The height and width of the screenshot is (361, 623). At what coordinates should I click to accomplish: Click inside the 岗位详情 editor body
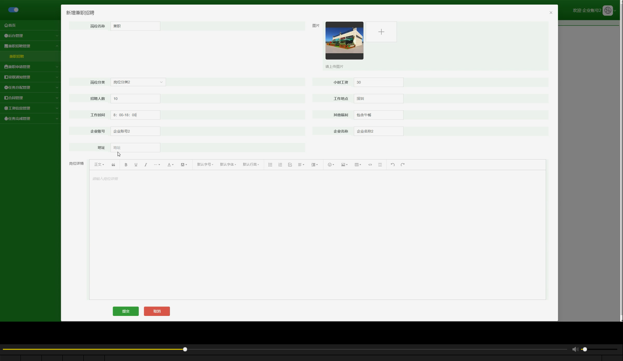318,235
